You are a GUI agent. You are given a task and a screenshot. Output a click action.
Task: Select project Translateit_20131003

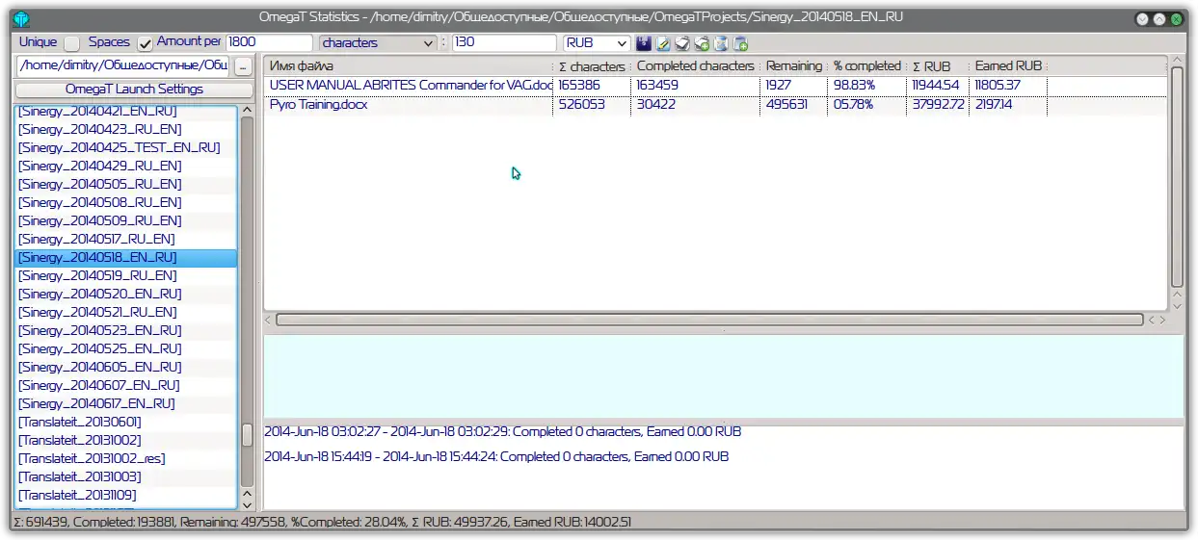[x=126, y=476]
